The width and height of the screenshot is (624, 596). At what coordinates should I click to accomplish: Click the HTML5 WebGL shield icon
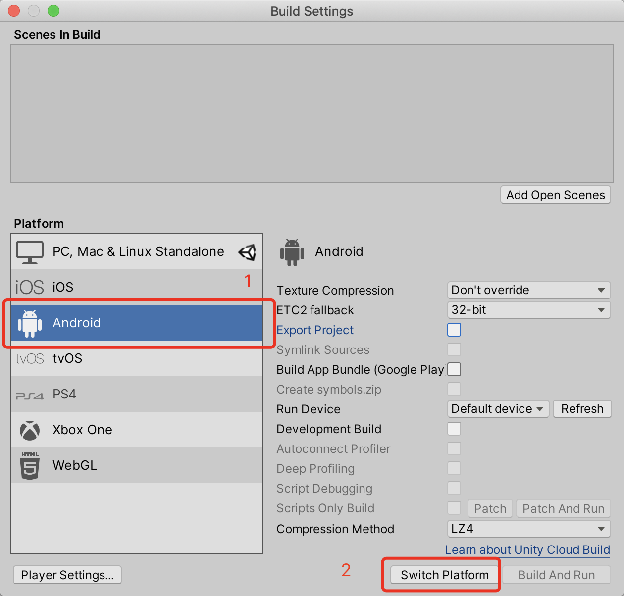click(x=30, y=466)
